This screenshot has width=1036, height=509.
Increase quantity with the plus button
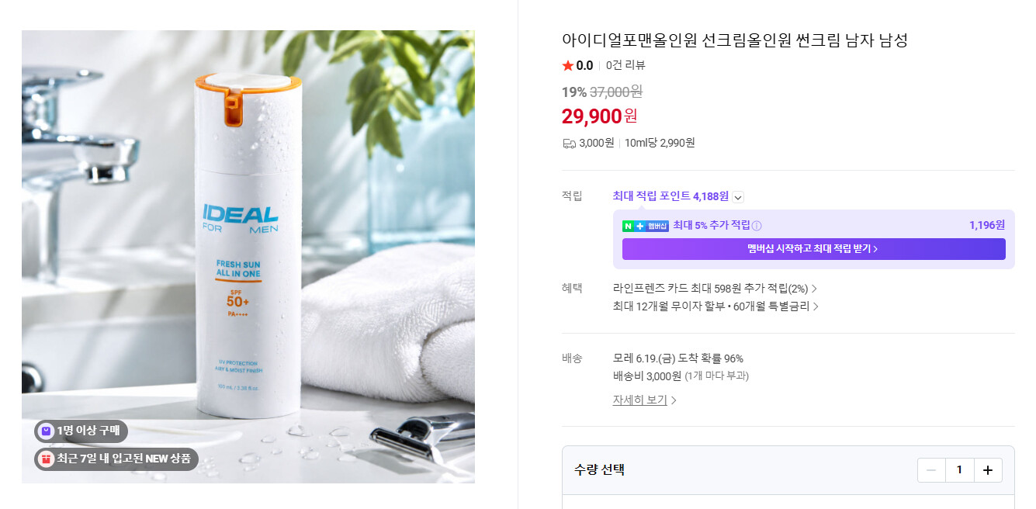(988, 470)
